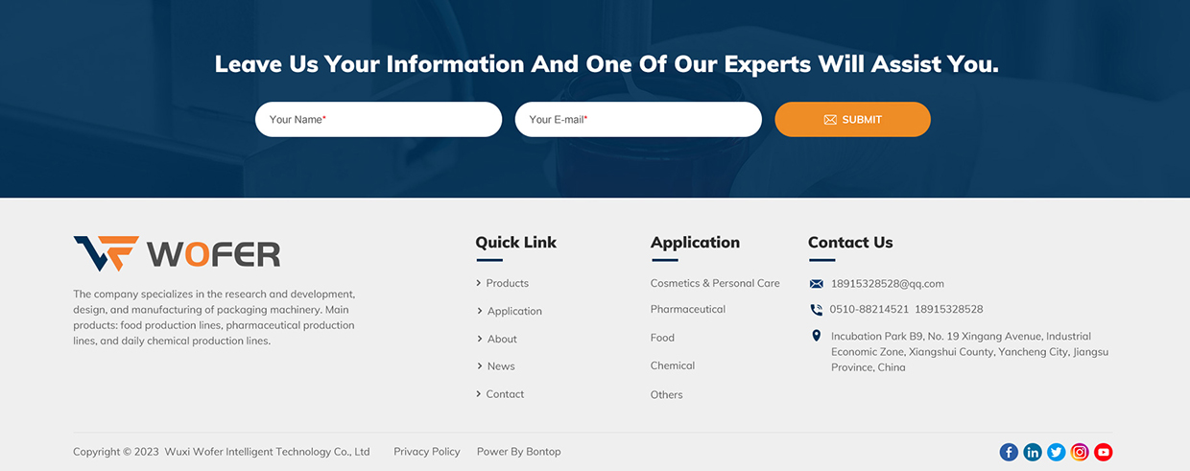Click the Power By Bontop link
The image size is (1190, 471).
[x=518, y=452]
